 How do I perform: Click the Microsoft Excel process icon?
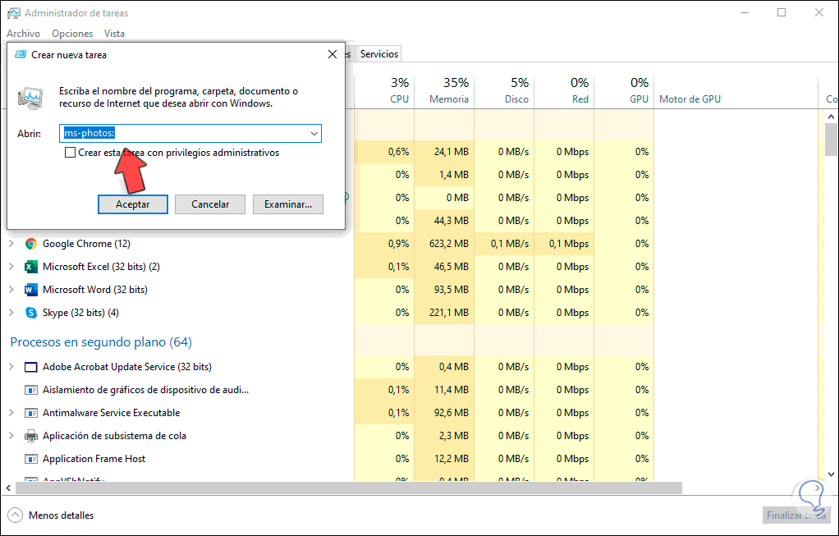click(31, 267)
